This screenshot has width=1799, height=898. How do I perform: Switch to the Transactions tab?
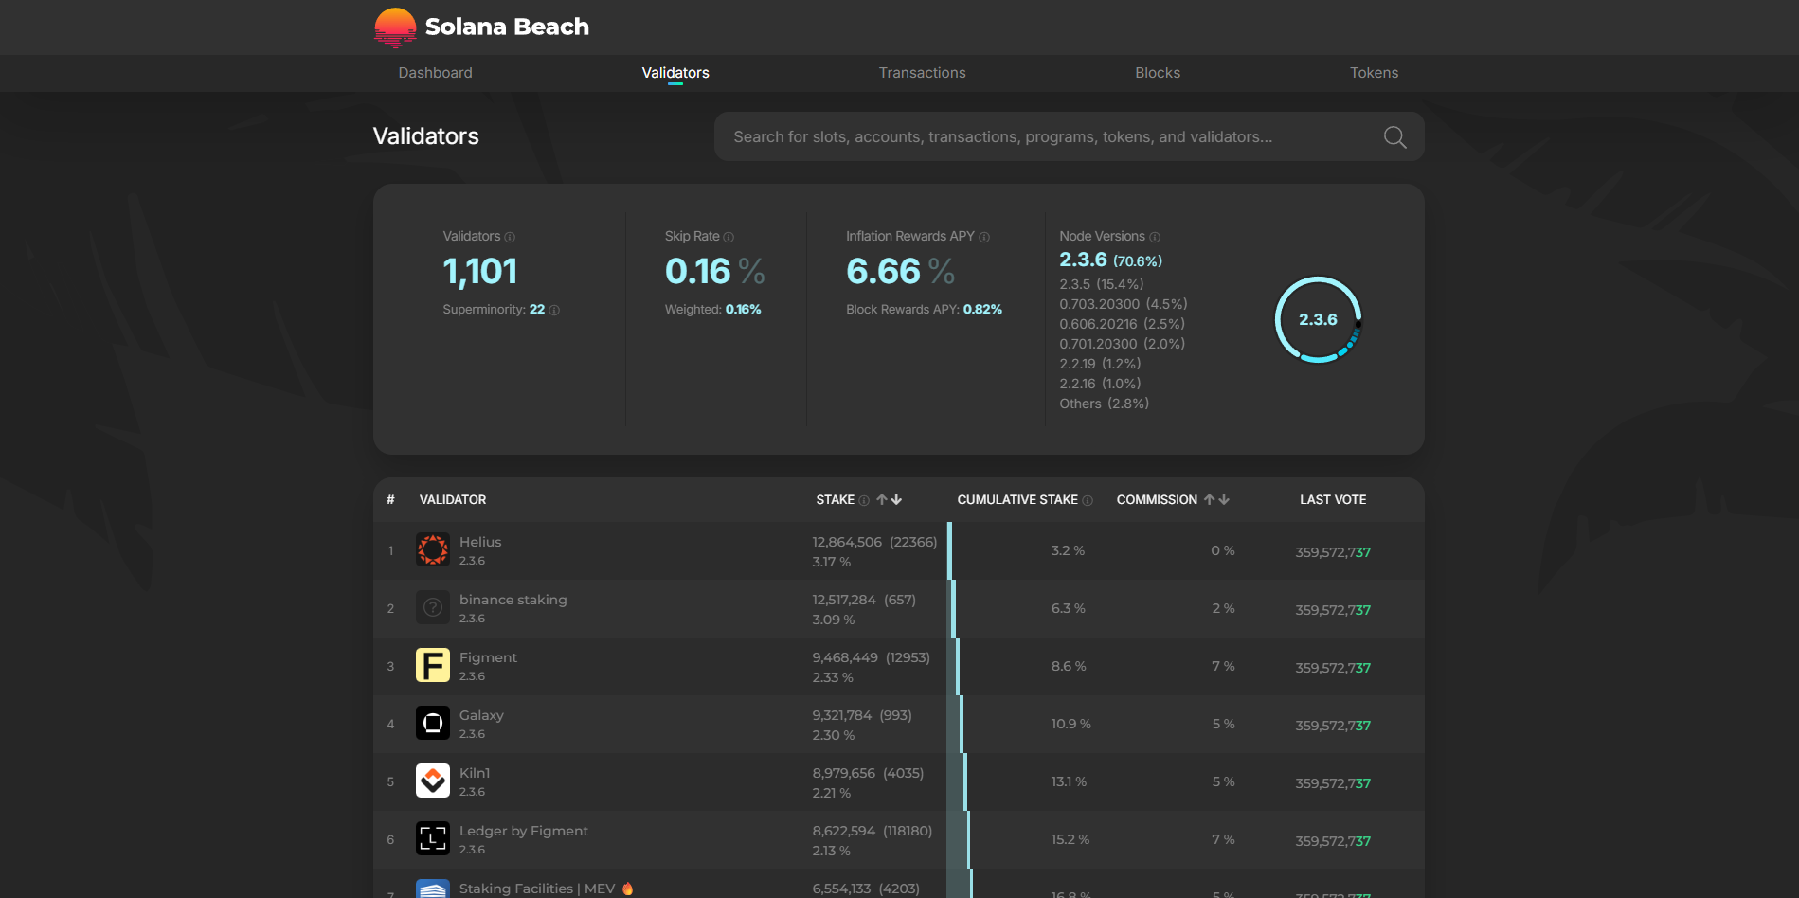coord(922,73)
